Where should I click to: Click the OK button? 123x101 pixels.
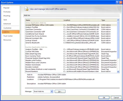tap(104, 97)
